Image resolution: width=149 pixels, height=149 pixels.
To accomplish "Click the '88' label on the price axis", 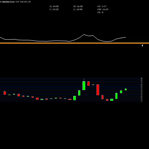I will click(142, 78).
